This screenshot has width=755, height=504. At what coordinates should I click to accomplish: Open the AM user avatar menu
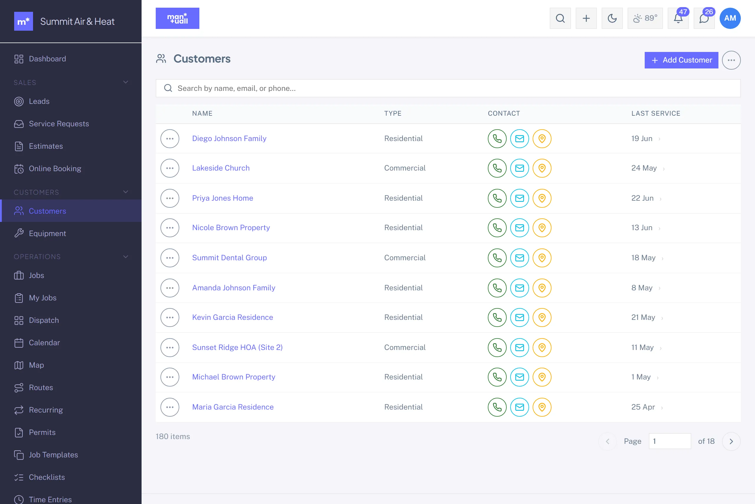730,18
